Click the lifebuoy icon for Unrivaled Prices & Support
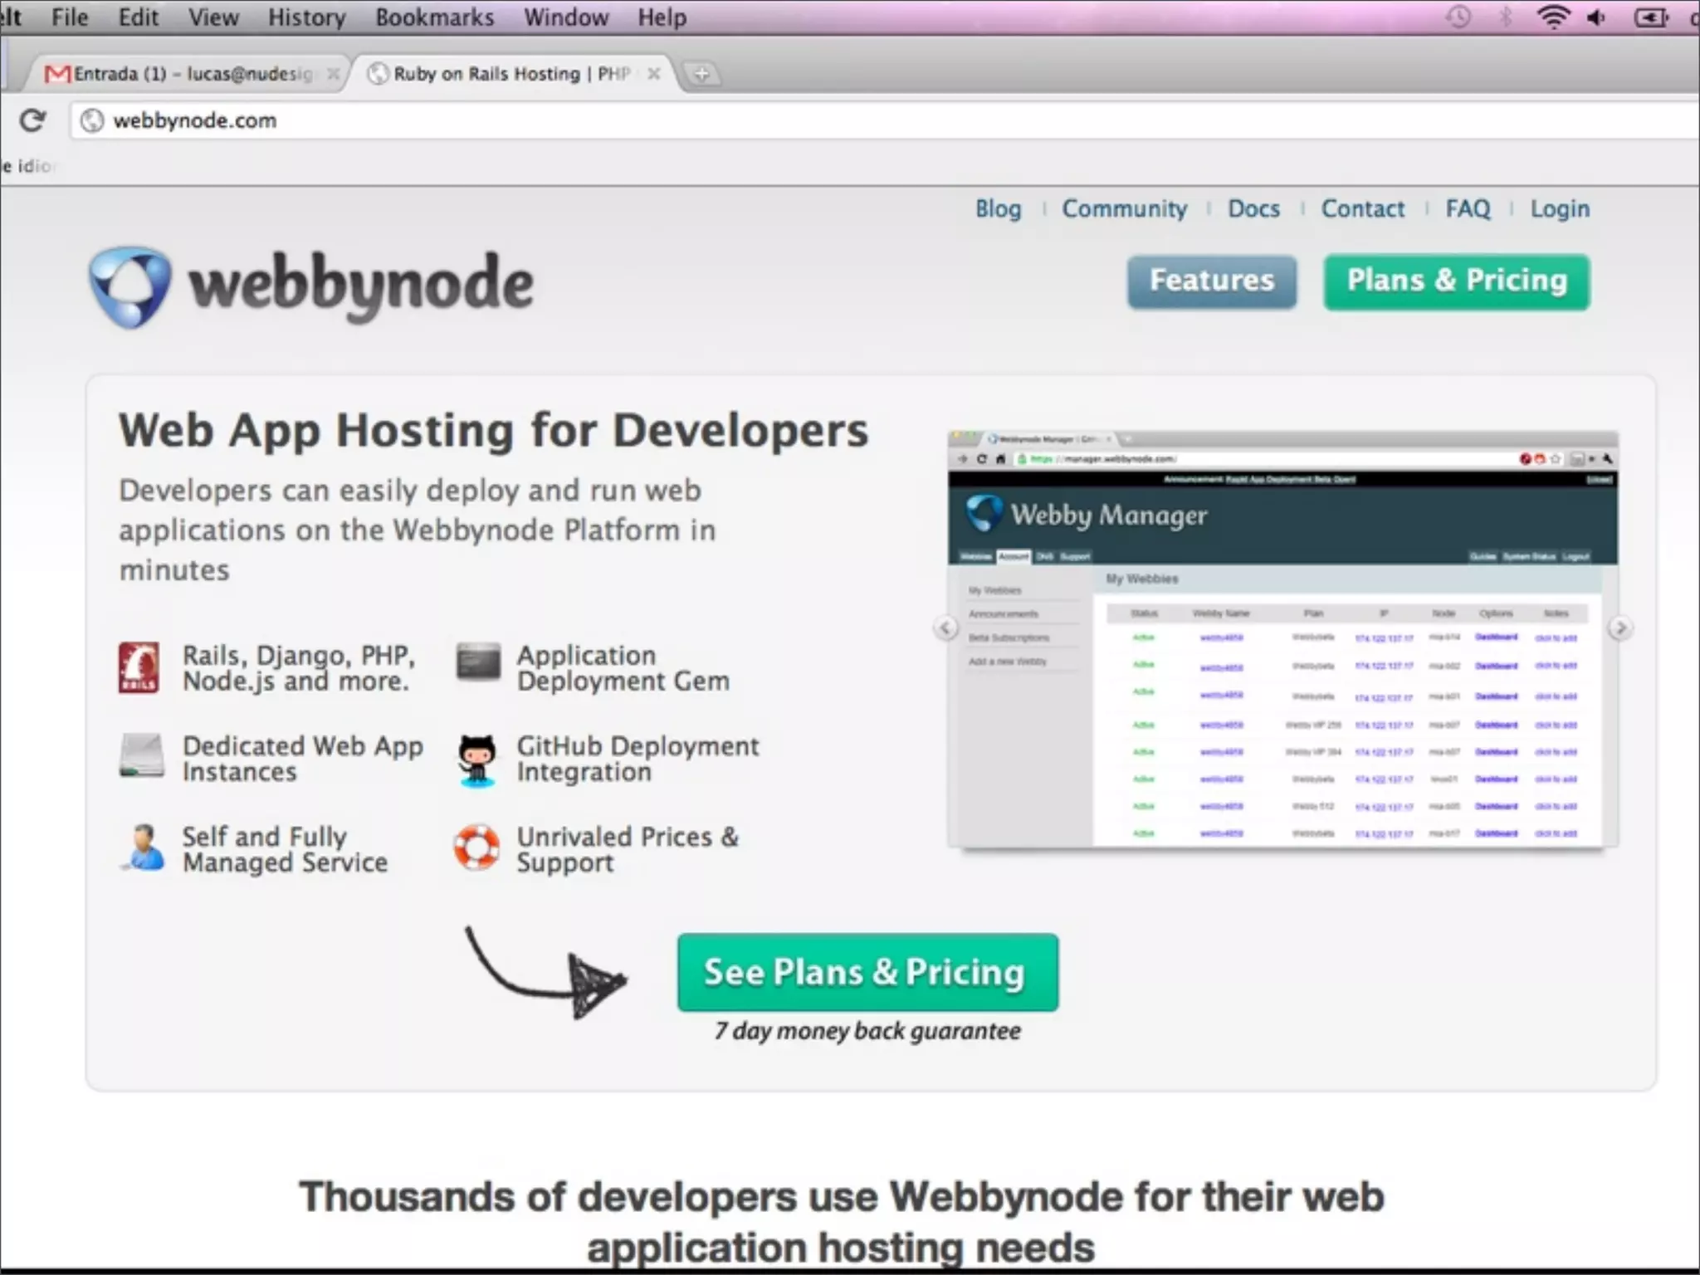Screen dimensions: 1700x1275 (476, 847)
